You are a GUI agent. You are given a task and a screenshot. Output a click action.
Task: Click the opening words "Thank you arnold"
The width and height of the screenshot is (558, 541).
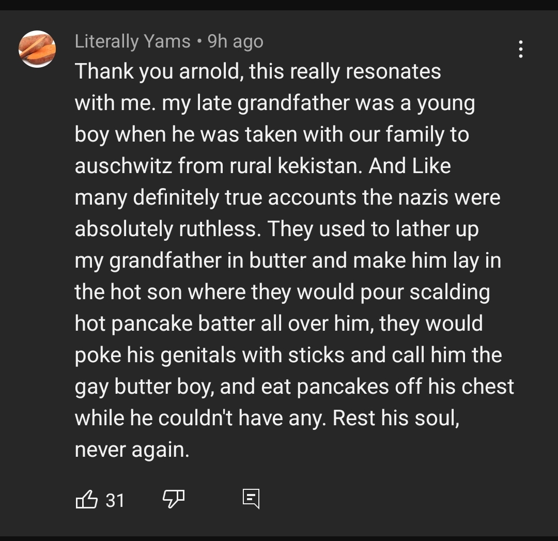click(158, 71)
